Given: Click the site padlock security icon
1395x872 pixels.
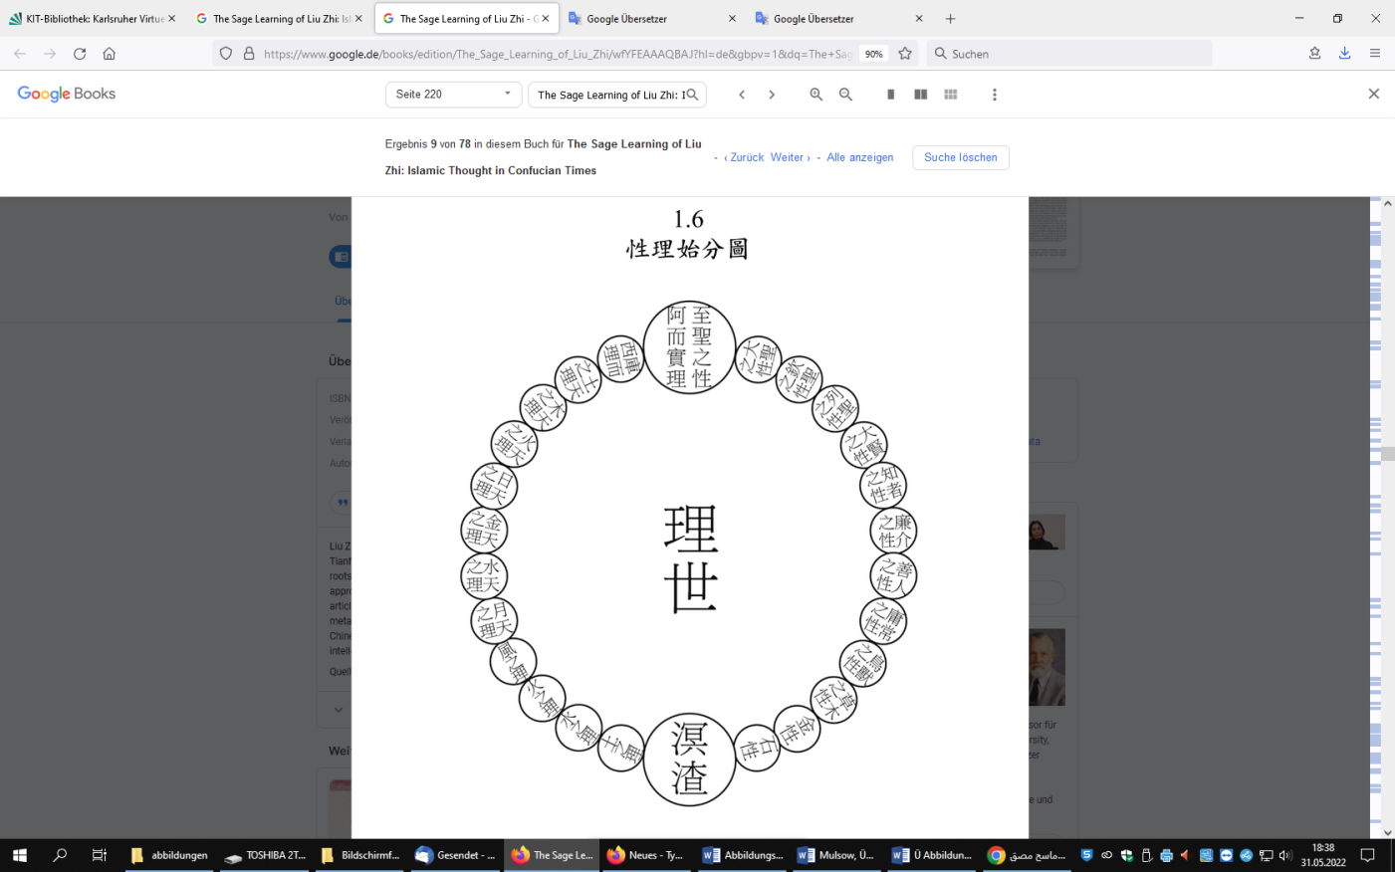Looking at the screenshot, I should click(x=249, y=54).
